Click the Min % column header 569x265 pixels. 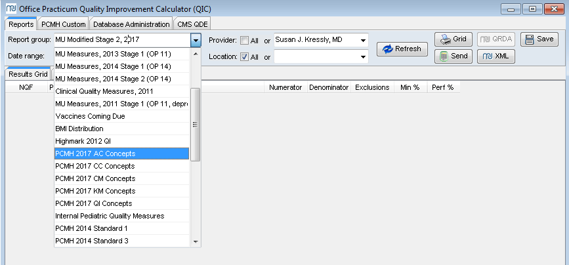[x=410, y=87]
